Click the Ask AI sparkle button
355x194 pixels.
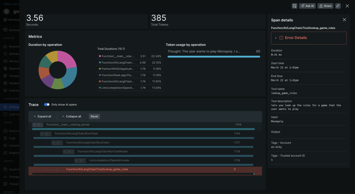(x=307, y=6)
